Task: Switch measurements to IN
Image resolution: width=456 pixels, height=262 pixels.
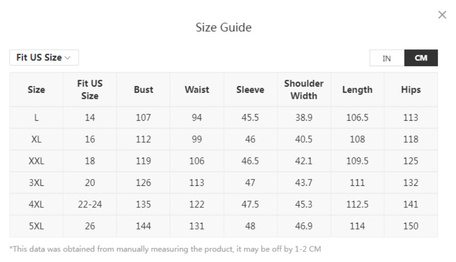Action: pos(387,58)
